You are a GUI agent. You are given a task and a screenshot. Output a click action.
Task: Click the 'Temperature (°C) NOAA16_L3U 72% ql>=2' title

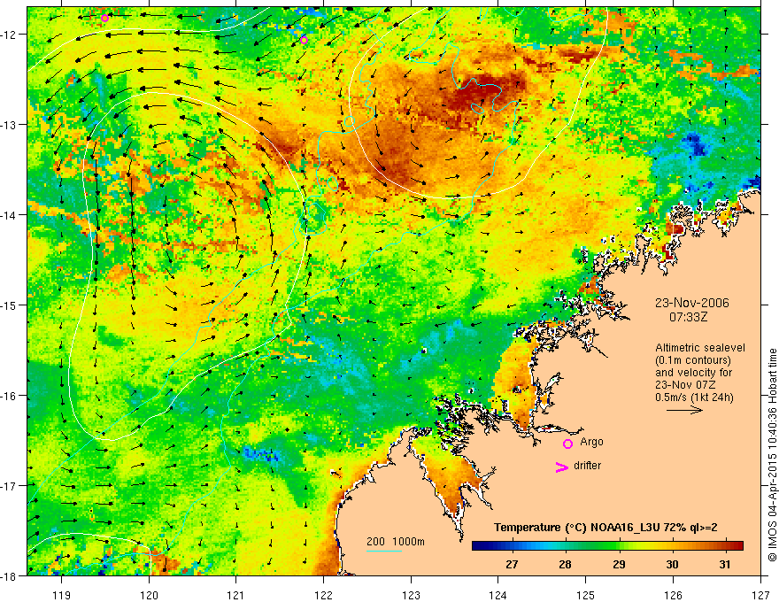click(x=605, y=528)
